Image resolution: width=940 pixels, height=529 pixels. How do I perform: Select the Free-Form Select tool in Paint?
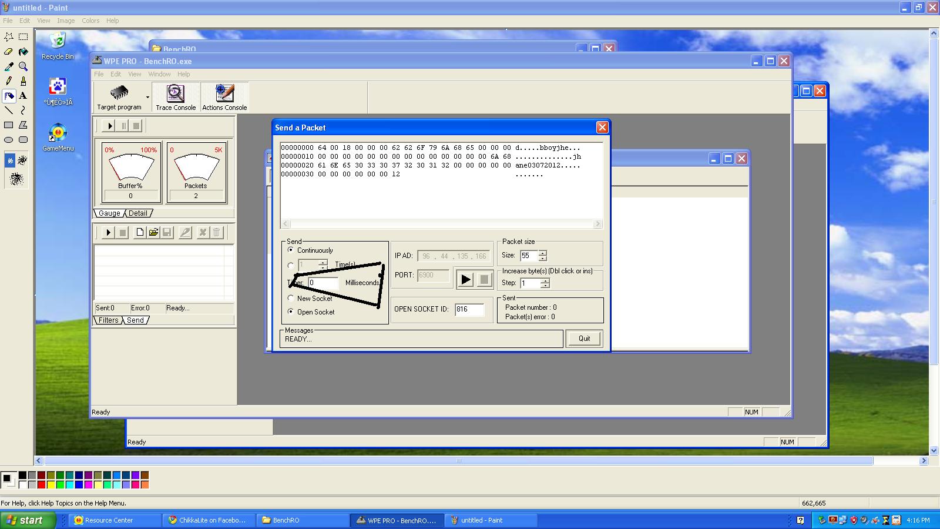coord(9,37)
